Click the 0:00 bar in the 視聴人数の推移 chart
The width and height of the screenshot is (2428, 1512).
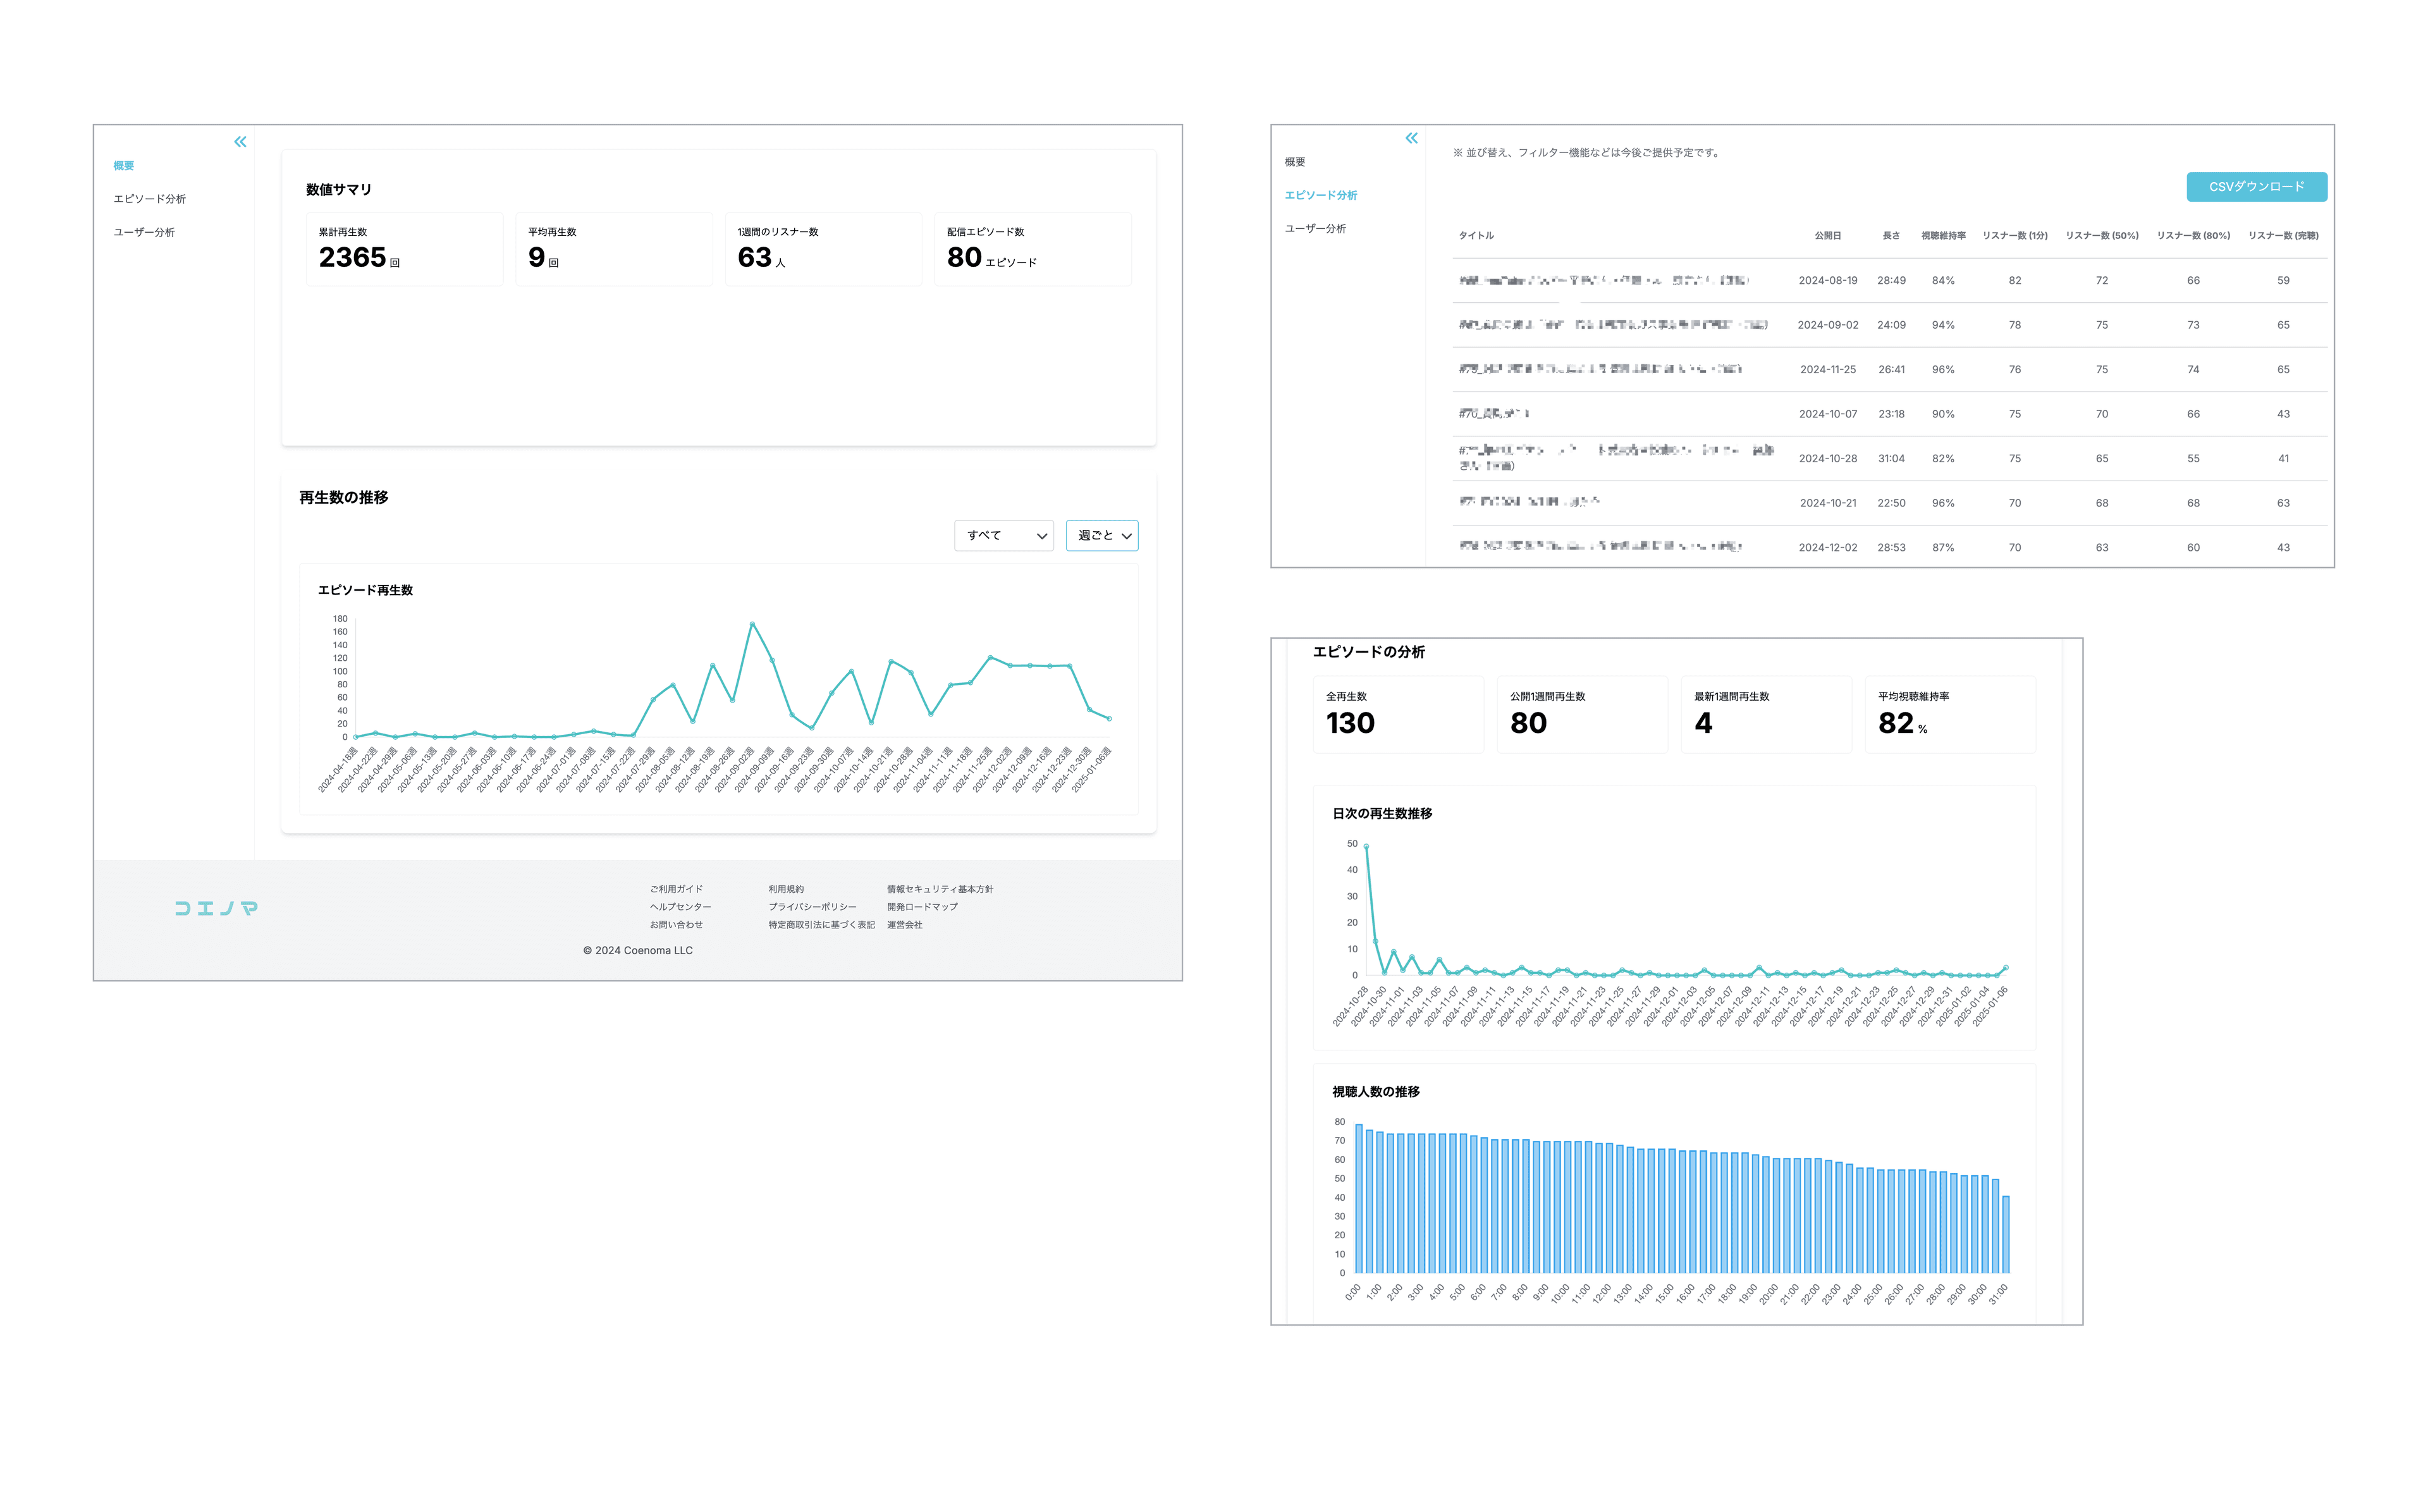[x=1358, y=1198]
